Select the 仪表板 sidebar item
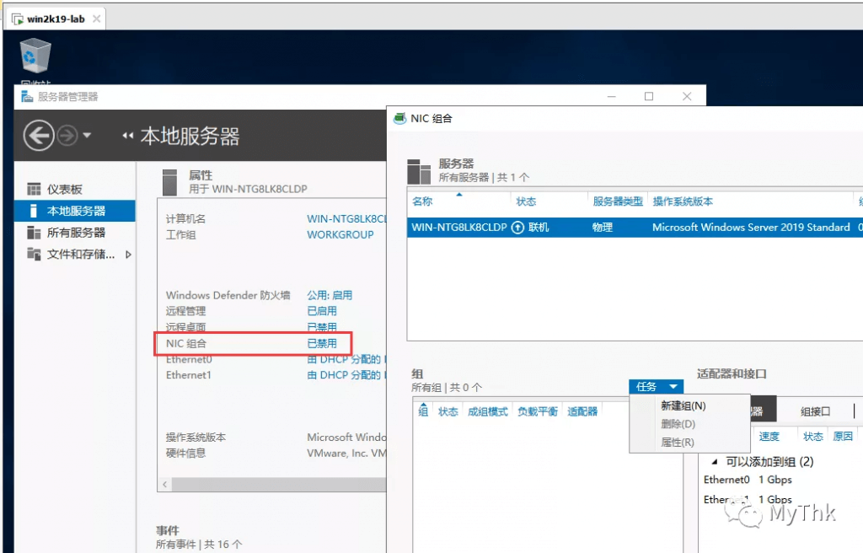Viewport: 863px width, 553px height. tap(64, 190)
